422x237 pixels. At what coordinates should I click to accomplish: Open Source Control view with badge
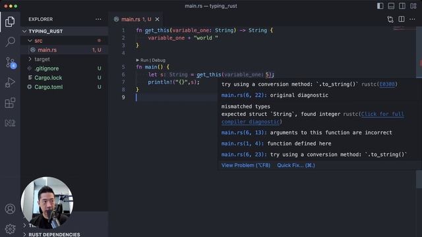click(x=11, y=63)
